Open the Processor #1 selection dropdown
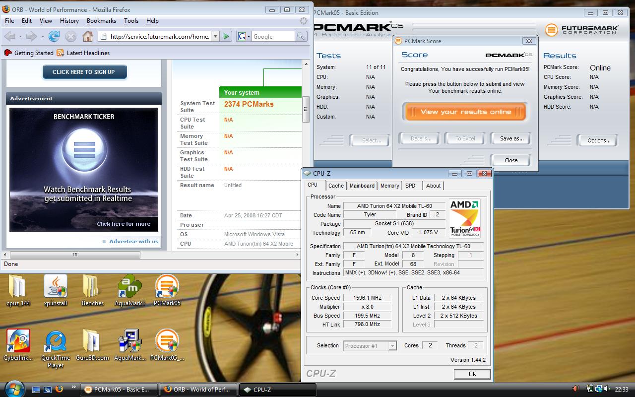The image size is (635, 397). (x=370, y=346)
